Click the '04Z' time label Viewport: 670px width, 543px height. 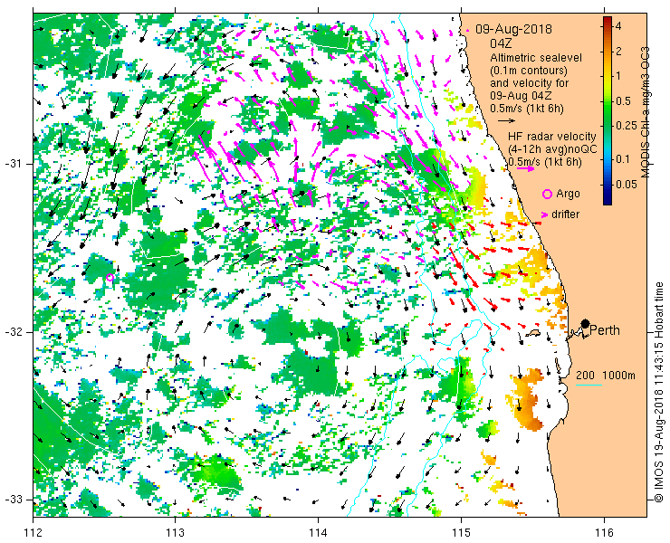point(501,43)
